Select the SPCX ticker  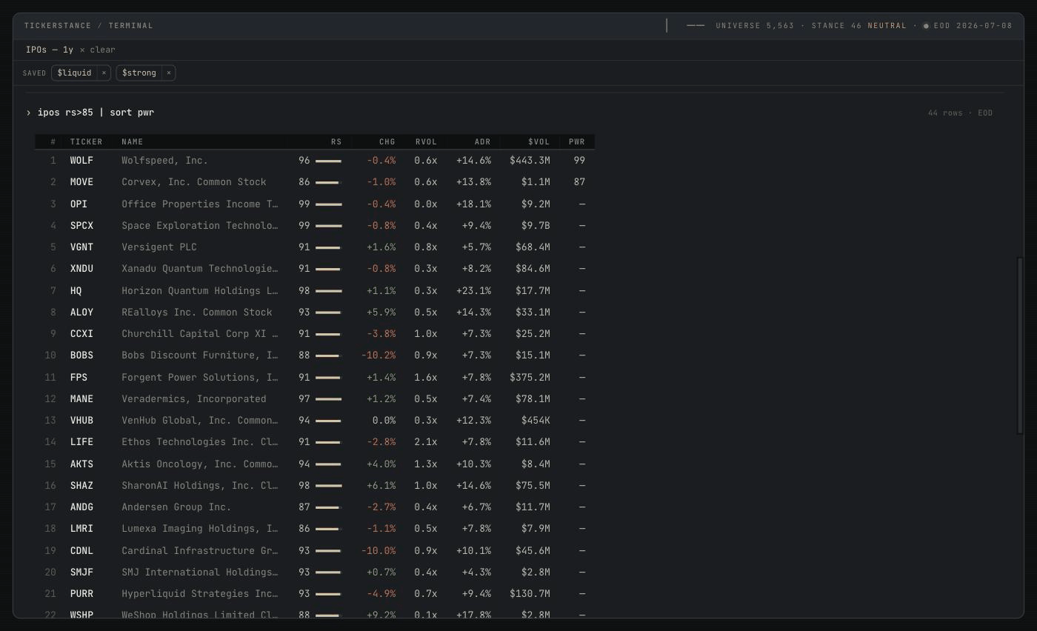tap(81, 225)
